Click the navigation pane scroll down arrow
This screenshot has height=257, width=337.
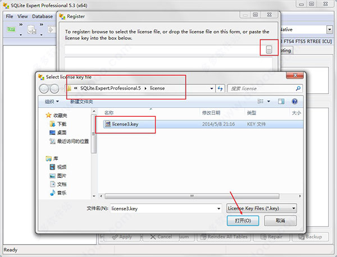[x=94, y=196]
